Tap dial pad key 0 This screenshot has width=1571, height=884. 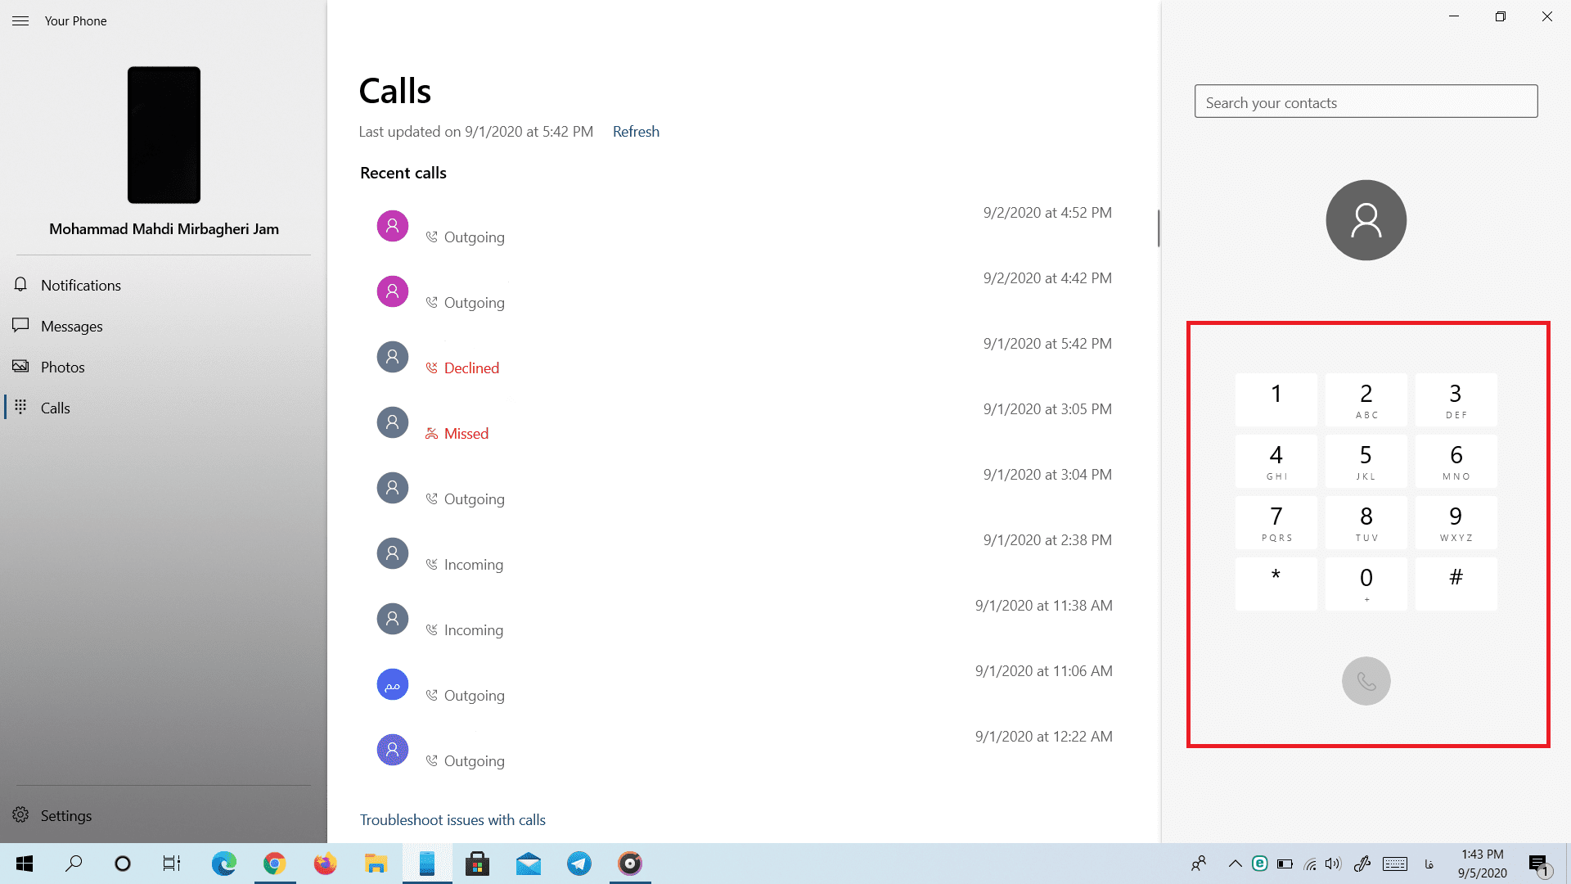[1366, 584]
